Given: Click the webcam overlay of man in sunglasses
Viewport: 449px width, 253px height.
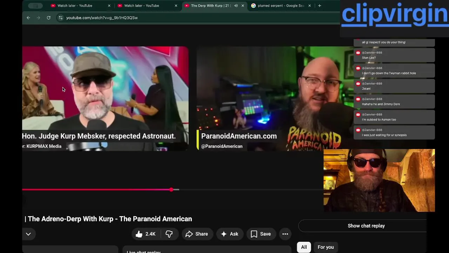Looking at the screenshot, I should coord(379,181).
